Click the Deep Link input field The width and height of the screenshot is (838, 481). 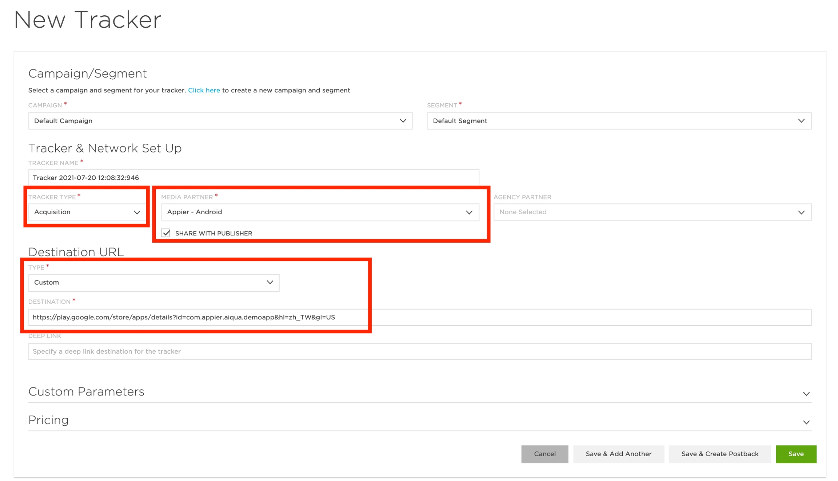tap(419, 351)
